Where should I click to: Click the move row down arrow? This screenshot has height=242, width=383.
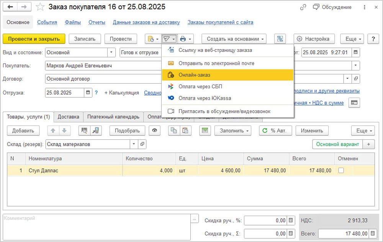click(64, 131)
